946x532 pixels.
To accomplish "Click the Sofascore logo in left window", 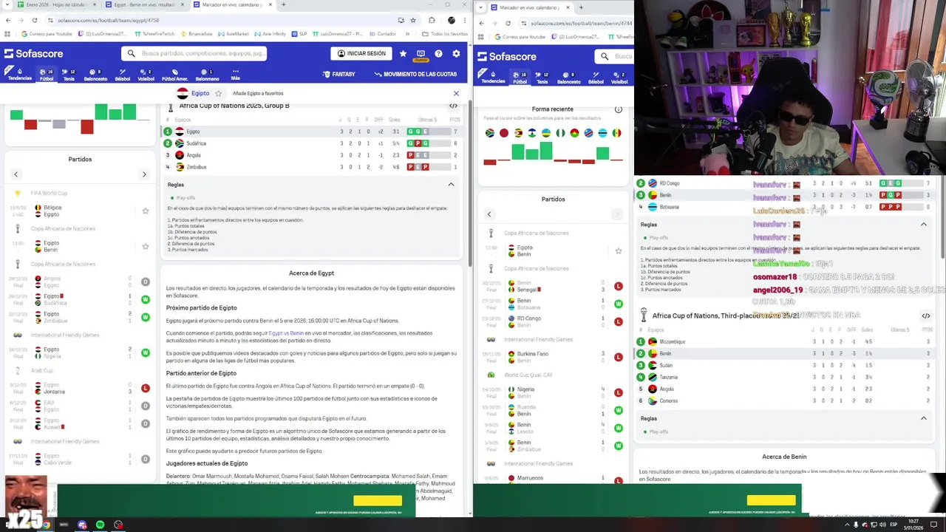I will click(33, 53).
